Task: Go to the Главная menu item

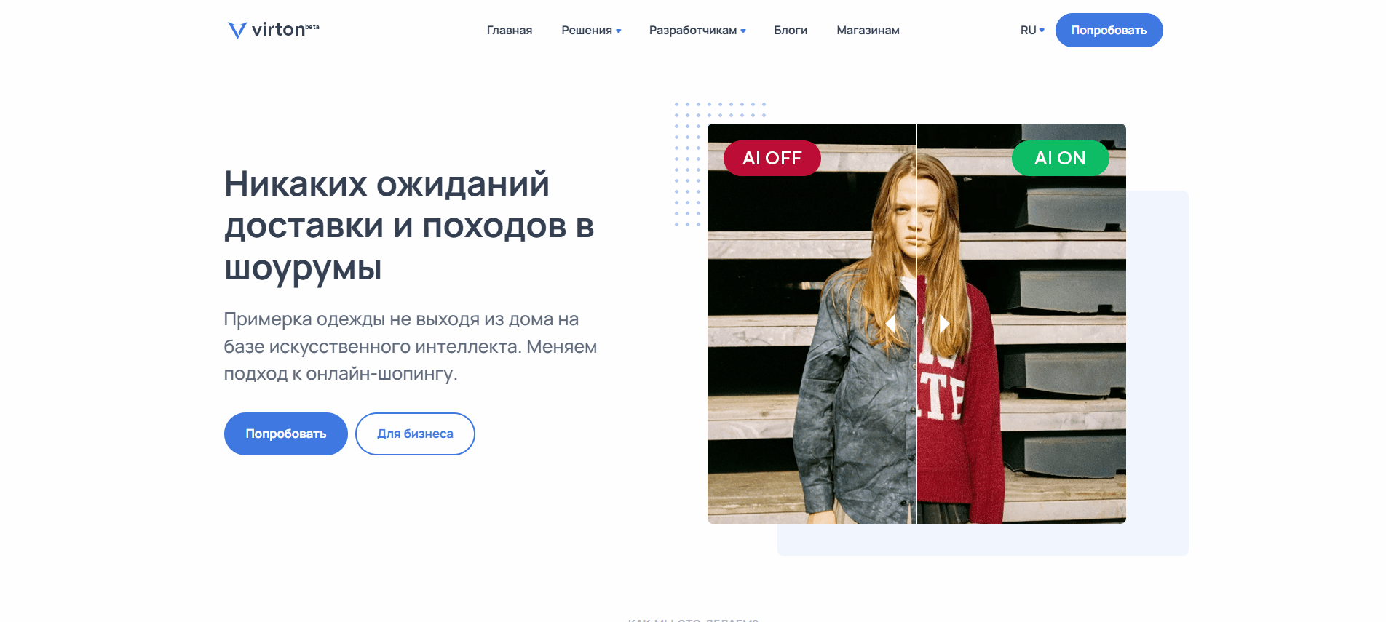Action: point(510,31)
